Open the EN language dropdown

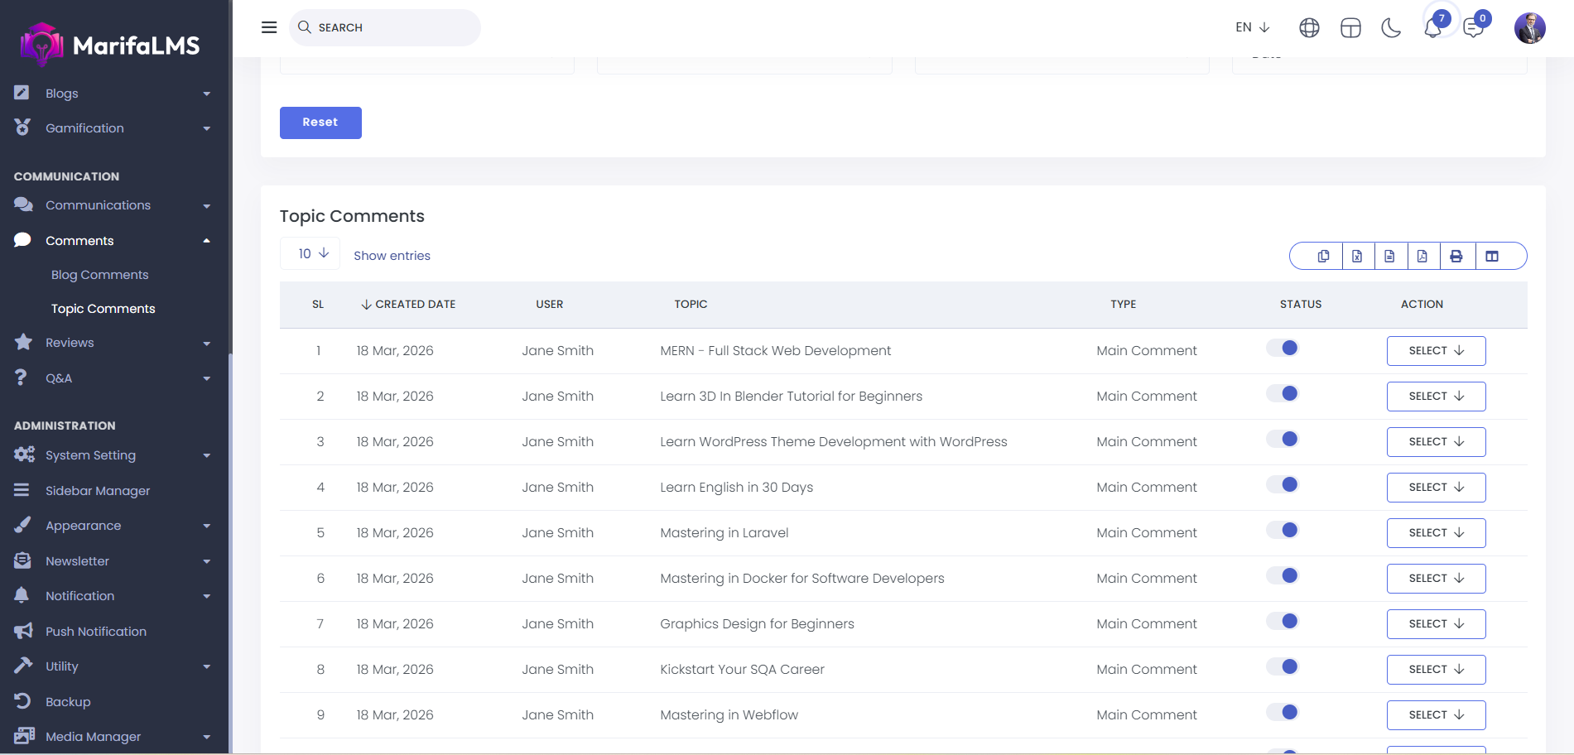point(1252,27)
